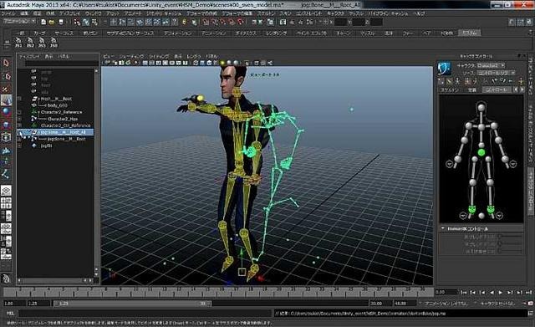Click the Select camera icon in viewport toolbar

pyautogui.click(x=108, y=63)
